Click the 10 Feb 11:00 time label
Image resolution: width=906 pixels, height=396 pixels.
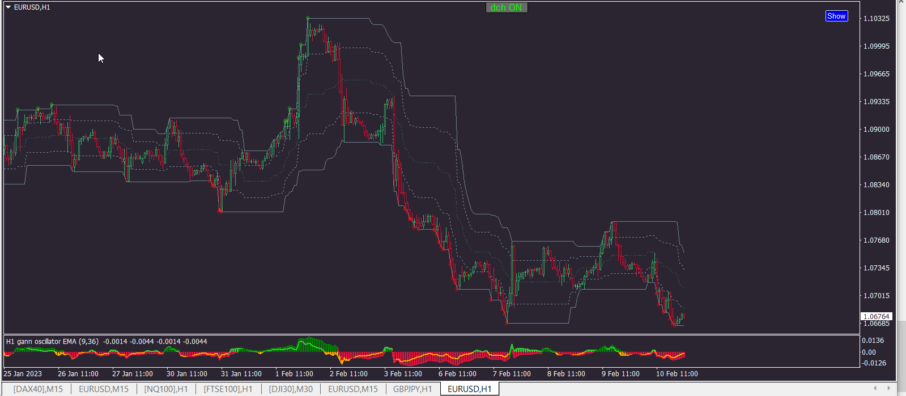tap(677, 374)
